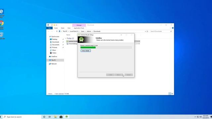The height and width of the screenshot is (119, 212).
Task: Collapse the ribbon using the chevron
Action: click(170, 28)
